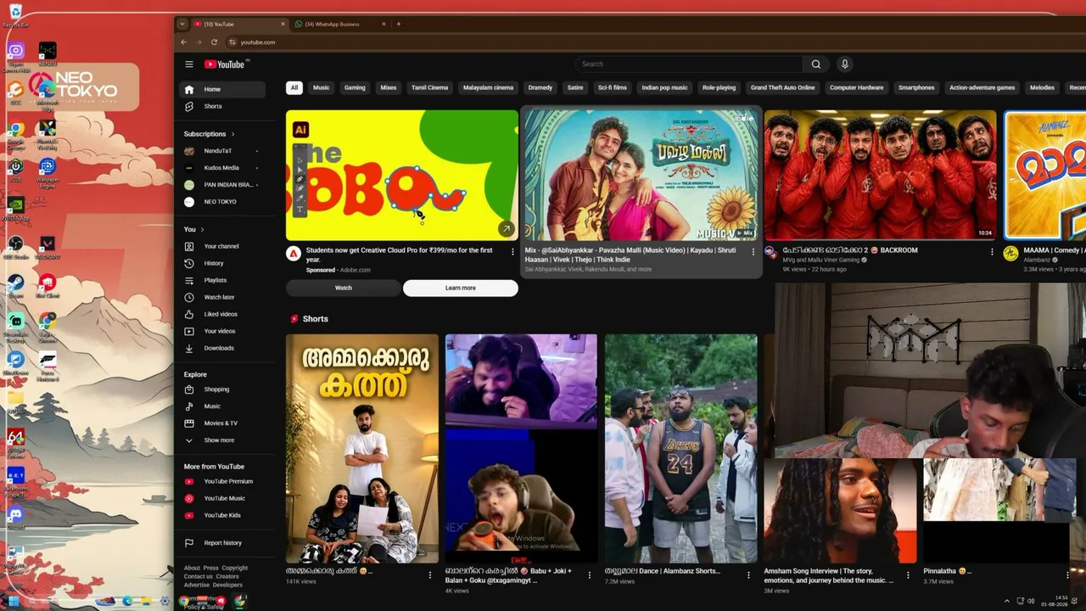Filter the feed by Sci-fi films
The height and width of the screenshot is (611, 1086).
(x=613, y=87)
